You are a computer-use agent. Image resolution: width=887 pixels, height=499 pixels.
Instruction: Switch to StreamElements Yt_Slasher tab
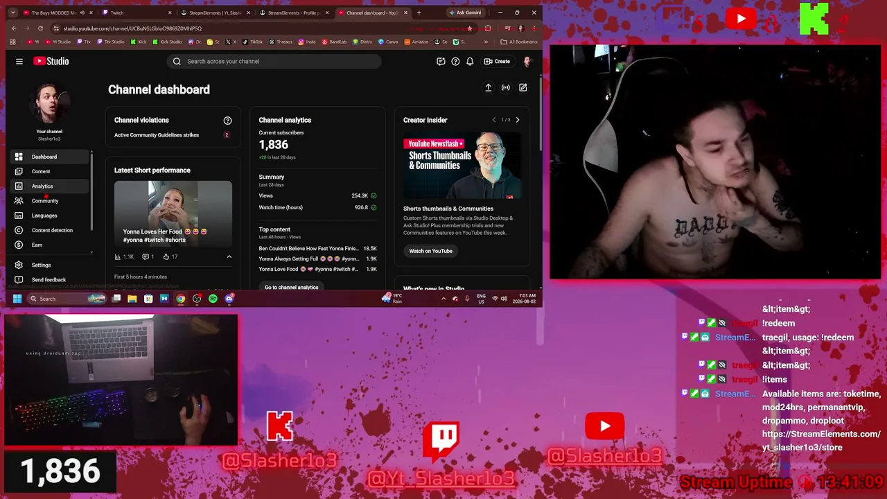pyautogui.click(x=215, y=12)
